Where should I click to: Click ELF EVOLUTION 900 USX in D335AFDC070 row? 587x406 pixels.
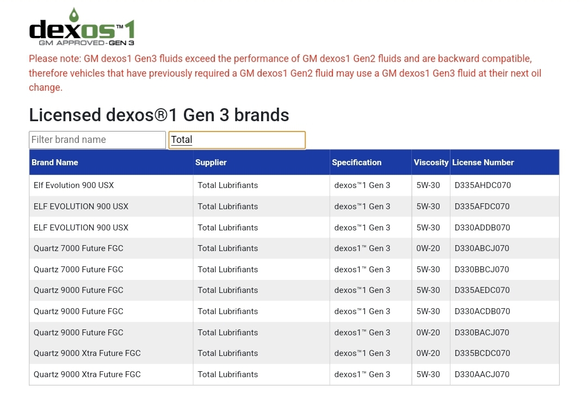point(81,207)
